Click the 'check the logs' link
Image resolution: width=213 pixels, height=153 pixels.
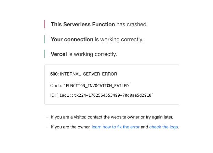163,127
